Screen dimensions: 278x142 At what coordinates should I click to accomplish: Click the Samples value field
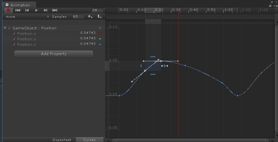[78, 16]
